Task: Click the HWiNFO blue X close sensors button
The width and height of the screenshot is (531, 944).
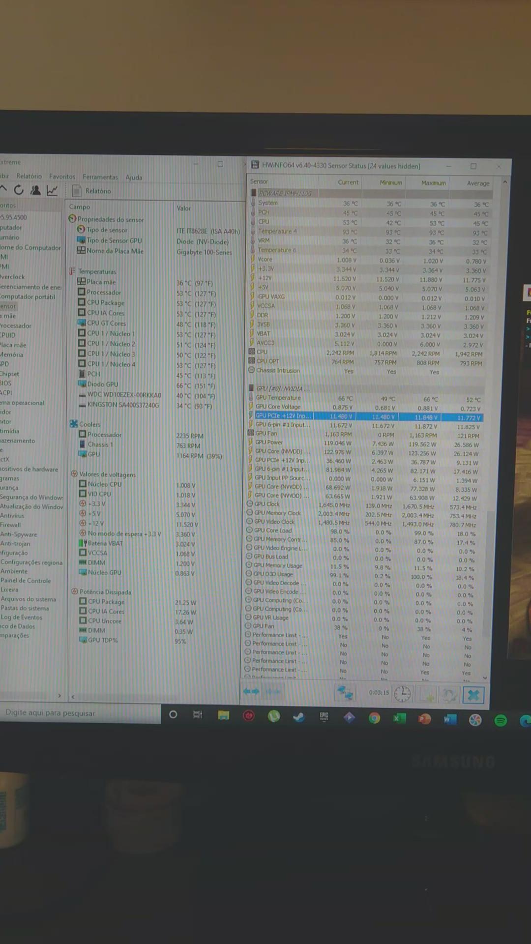Action: [473, 695]
